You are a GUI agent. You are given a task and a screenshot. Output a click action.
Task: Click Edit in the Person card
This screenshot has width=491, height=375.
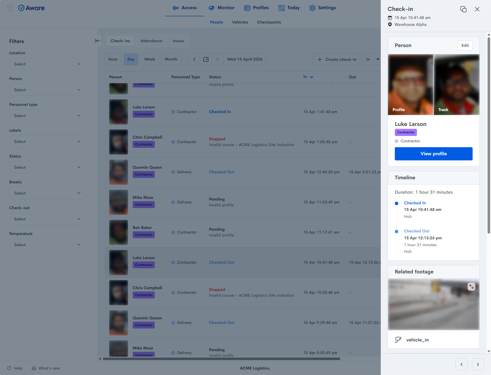pos(465,45)
